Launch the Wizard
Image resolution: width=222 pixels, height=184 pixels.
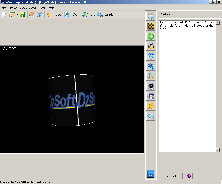click(x=54, y=15)
